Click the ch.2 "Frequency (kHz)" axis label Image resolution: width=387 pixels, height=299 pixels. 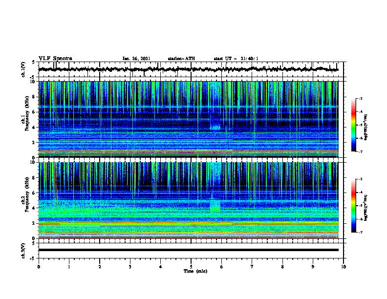[27, 194]
